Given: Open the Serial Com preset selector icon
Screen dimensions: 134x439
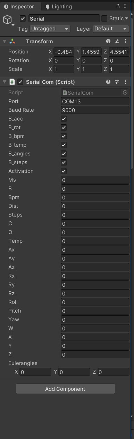Looking at the screenshot, I should [117, 82].
